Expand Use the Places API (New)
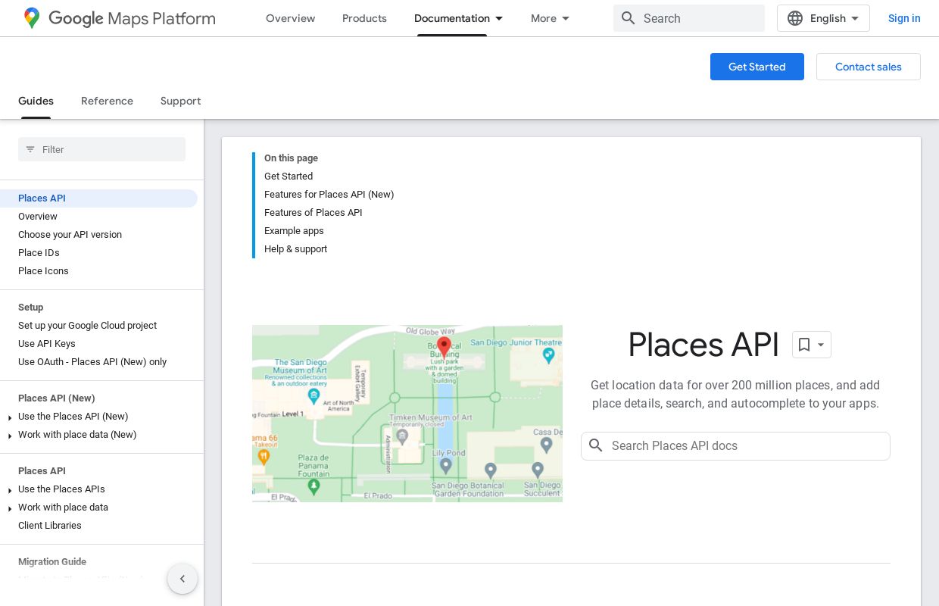This screenshot has height=606, width=939. click(x=10, y=417)
